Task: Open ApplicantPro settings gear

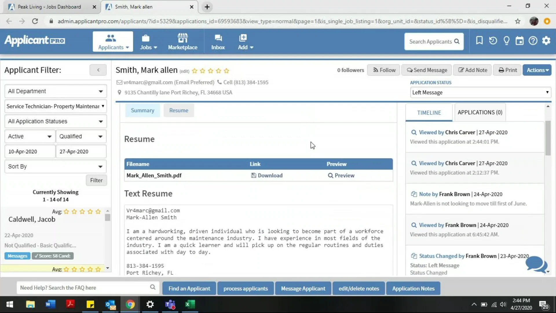Action: (x=546, y=41)
